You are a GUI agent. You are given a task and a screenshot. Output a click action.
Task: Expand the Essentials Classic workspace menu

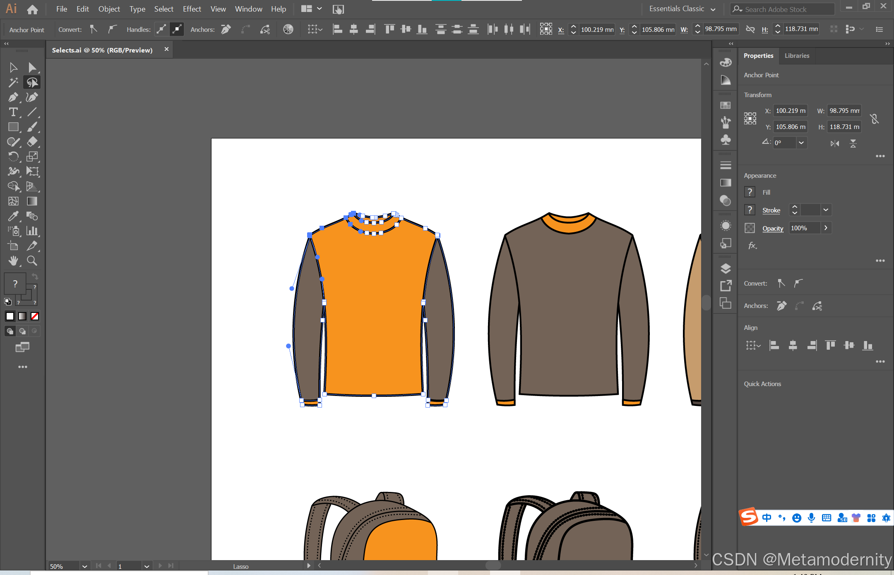pos(713,9)
